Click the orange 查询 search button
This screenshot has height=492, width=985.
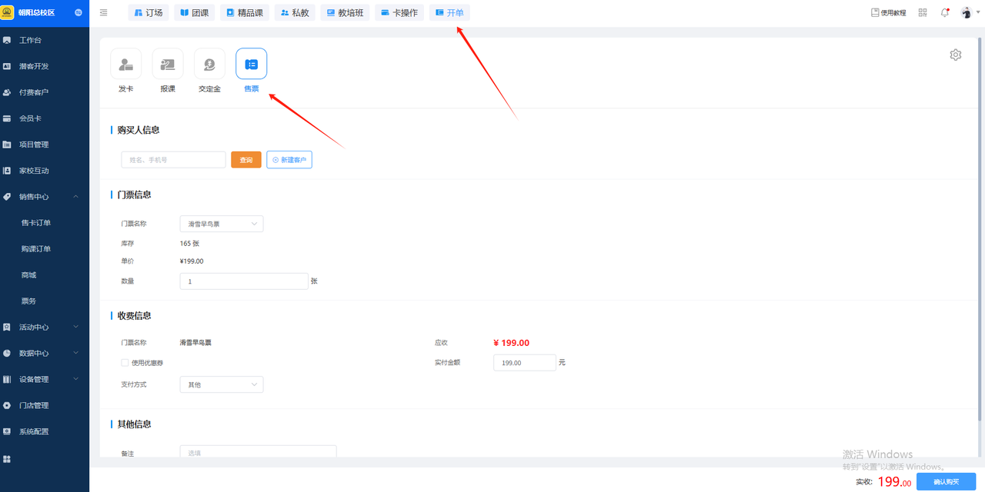[x=246, y=160]
